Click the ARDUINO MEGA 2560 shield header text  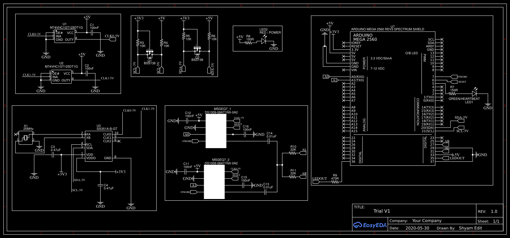point(388,29)
